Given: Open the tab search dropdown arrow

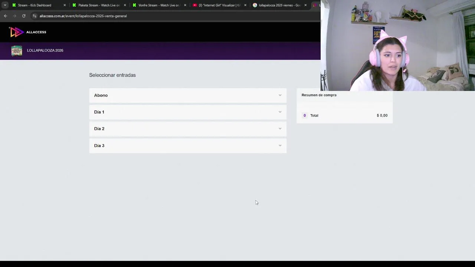Looking at the screenshot, I should (x=5, y=5).
